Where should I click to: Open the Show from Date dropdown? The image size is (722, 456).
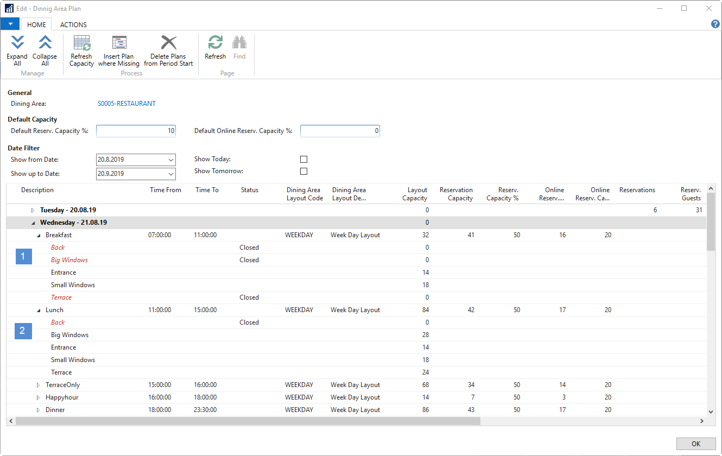click(x=171, y=160)
